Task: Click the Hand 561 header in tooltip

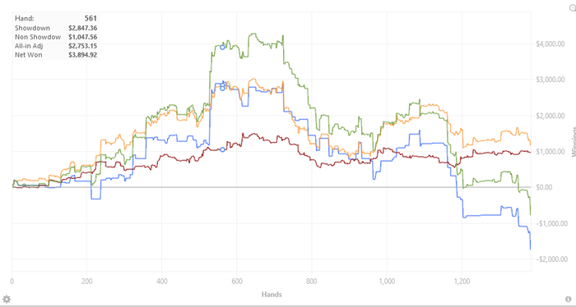Action: pos(56,19)
